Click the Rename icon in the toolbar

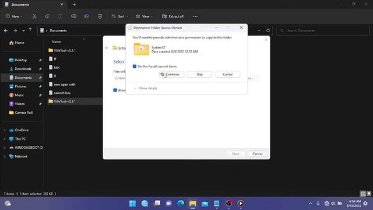[73, 16]
